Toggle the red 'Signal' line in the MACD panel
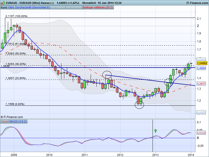 tap(4, 121)
